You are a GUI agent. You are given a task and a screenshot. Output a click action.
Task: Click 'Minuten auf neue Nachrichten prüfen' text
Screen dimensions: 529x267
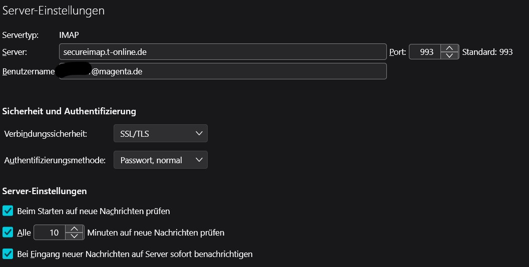[x=156, y=233]
